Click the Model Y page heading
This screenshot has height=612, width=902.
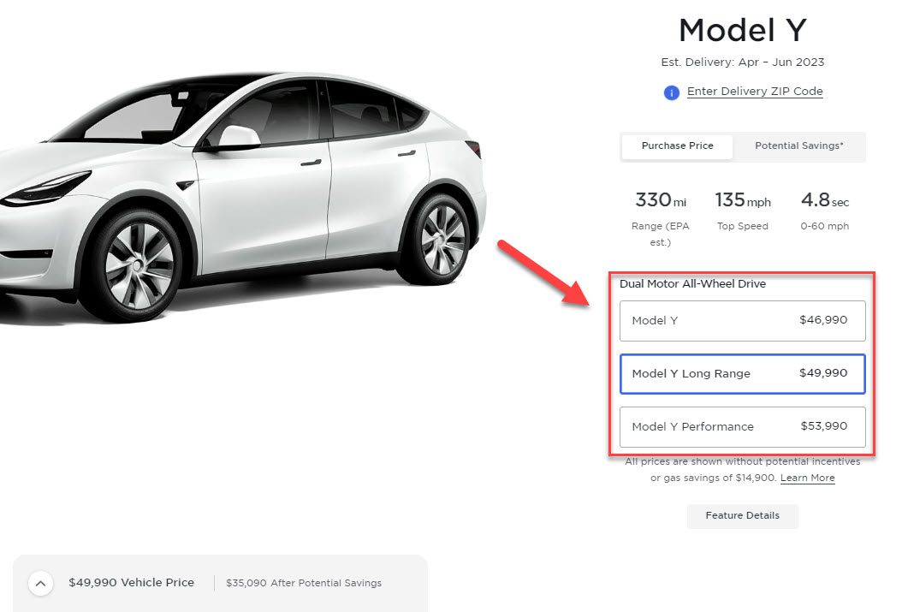pos(741,30)
